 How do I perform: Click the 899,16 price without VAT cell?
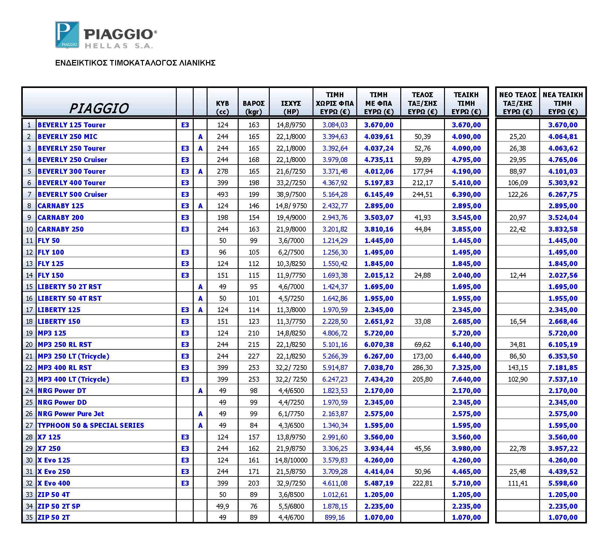pyautogui.click(x=335, y=517)
